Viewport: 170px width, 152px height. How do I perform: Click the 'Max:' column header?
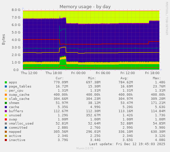click(157, 78)
